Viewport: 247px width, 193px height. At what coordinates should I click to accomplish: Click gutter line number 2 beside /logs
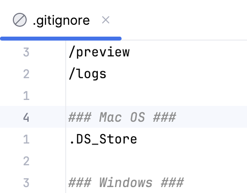(x=26, y=74)
